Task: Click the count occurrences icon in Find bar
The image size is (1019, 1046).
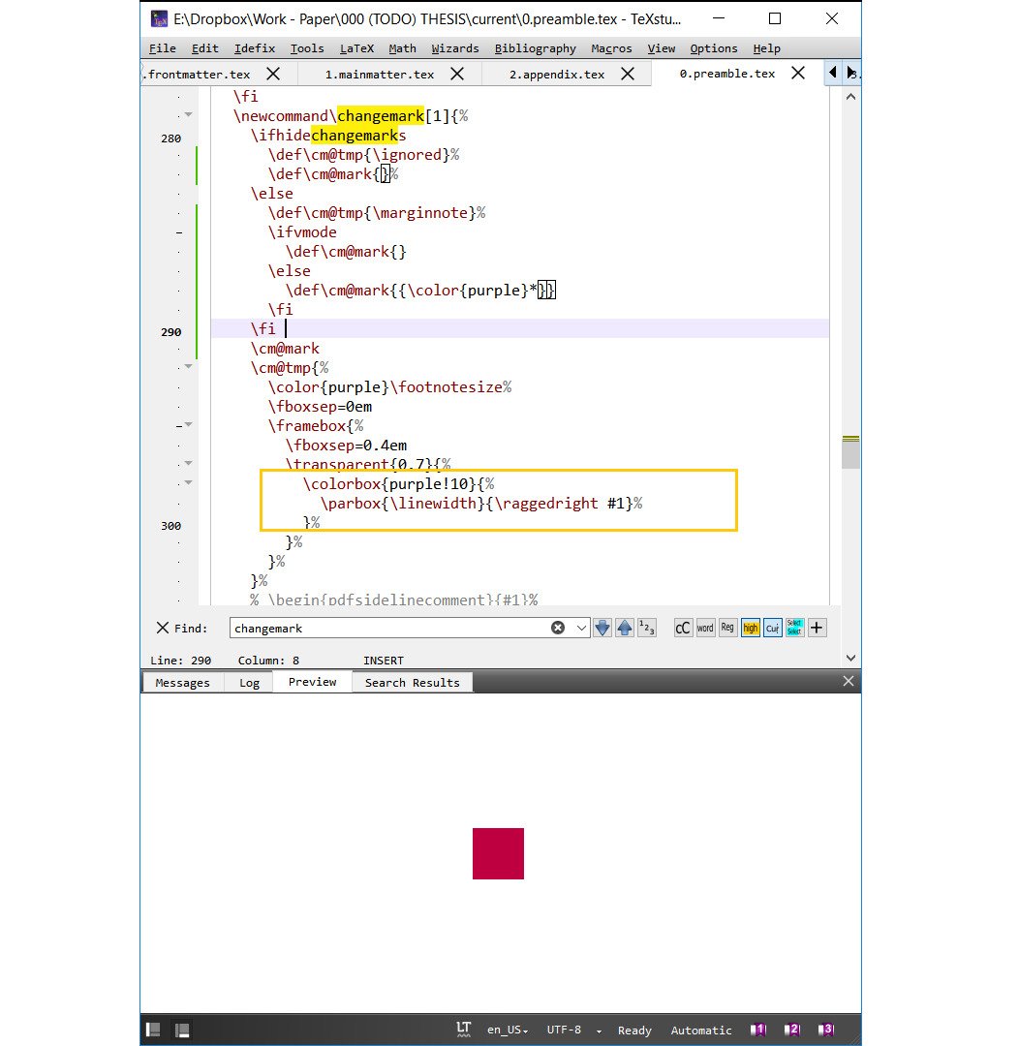Action: click(646, 628)
